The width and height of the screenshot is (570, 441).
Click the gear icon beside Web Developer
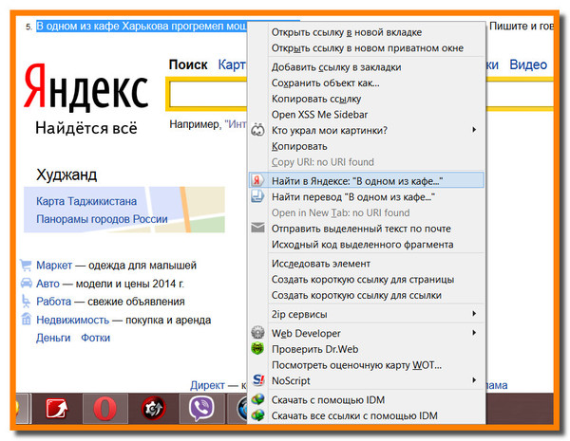[x=257, y=333]
